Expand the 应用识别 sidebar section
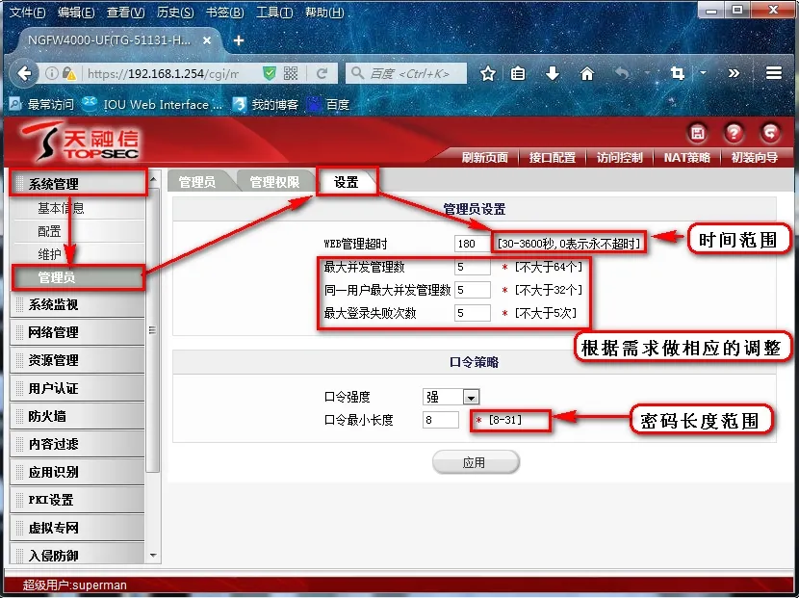The width and height of the screenshot is (799, 598). (x=77, y=472)
